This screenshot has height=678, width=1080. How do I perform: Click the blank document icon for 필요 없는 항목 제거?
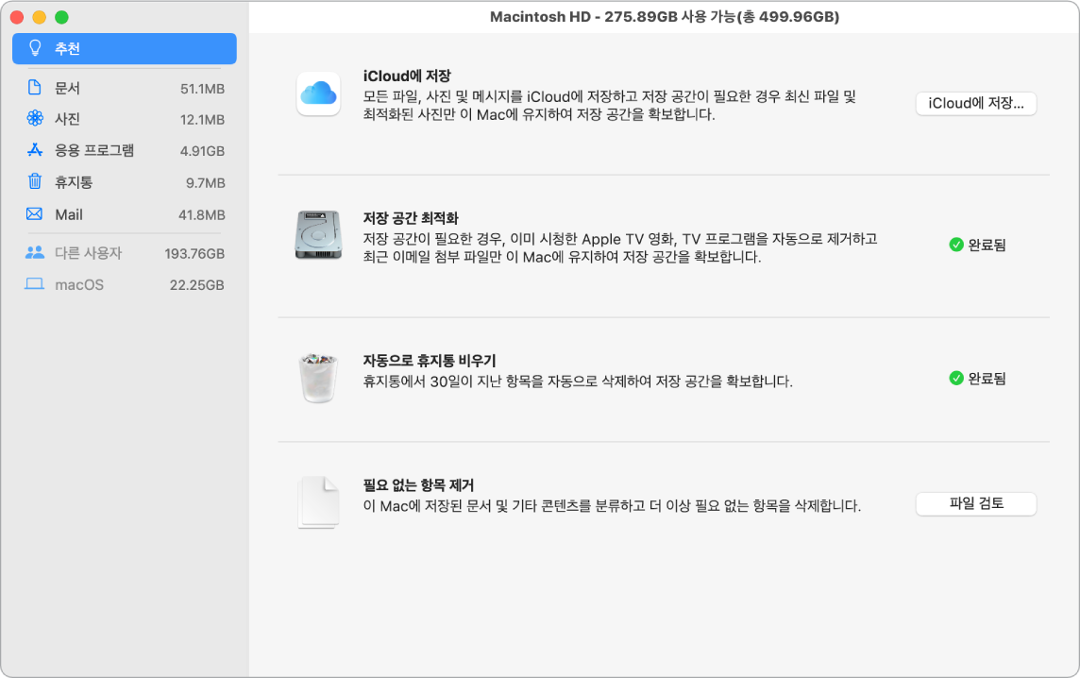[x=318, y=502]
